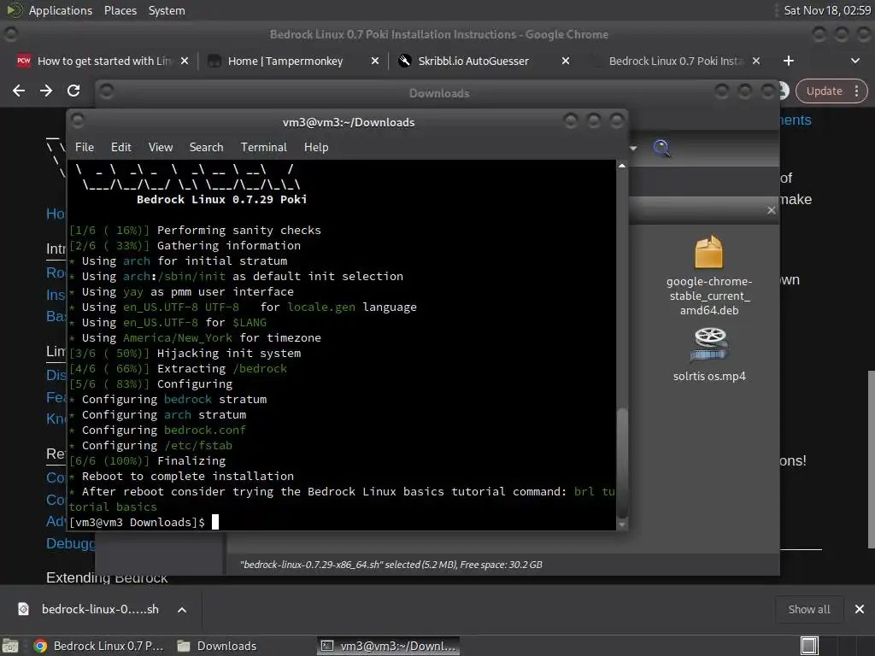
Task: Open Chrome three-dot menu
Action: coord(856,91)
